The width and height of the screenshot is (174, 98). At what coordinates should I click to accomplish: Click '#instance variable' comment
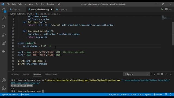[x=74, y=52]
